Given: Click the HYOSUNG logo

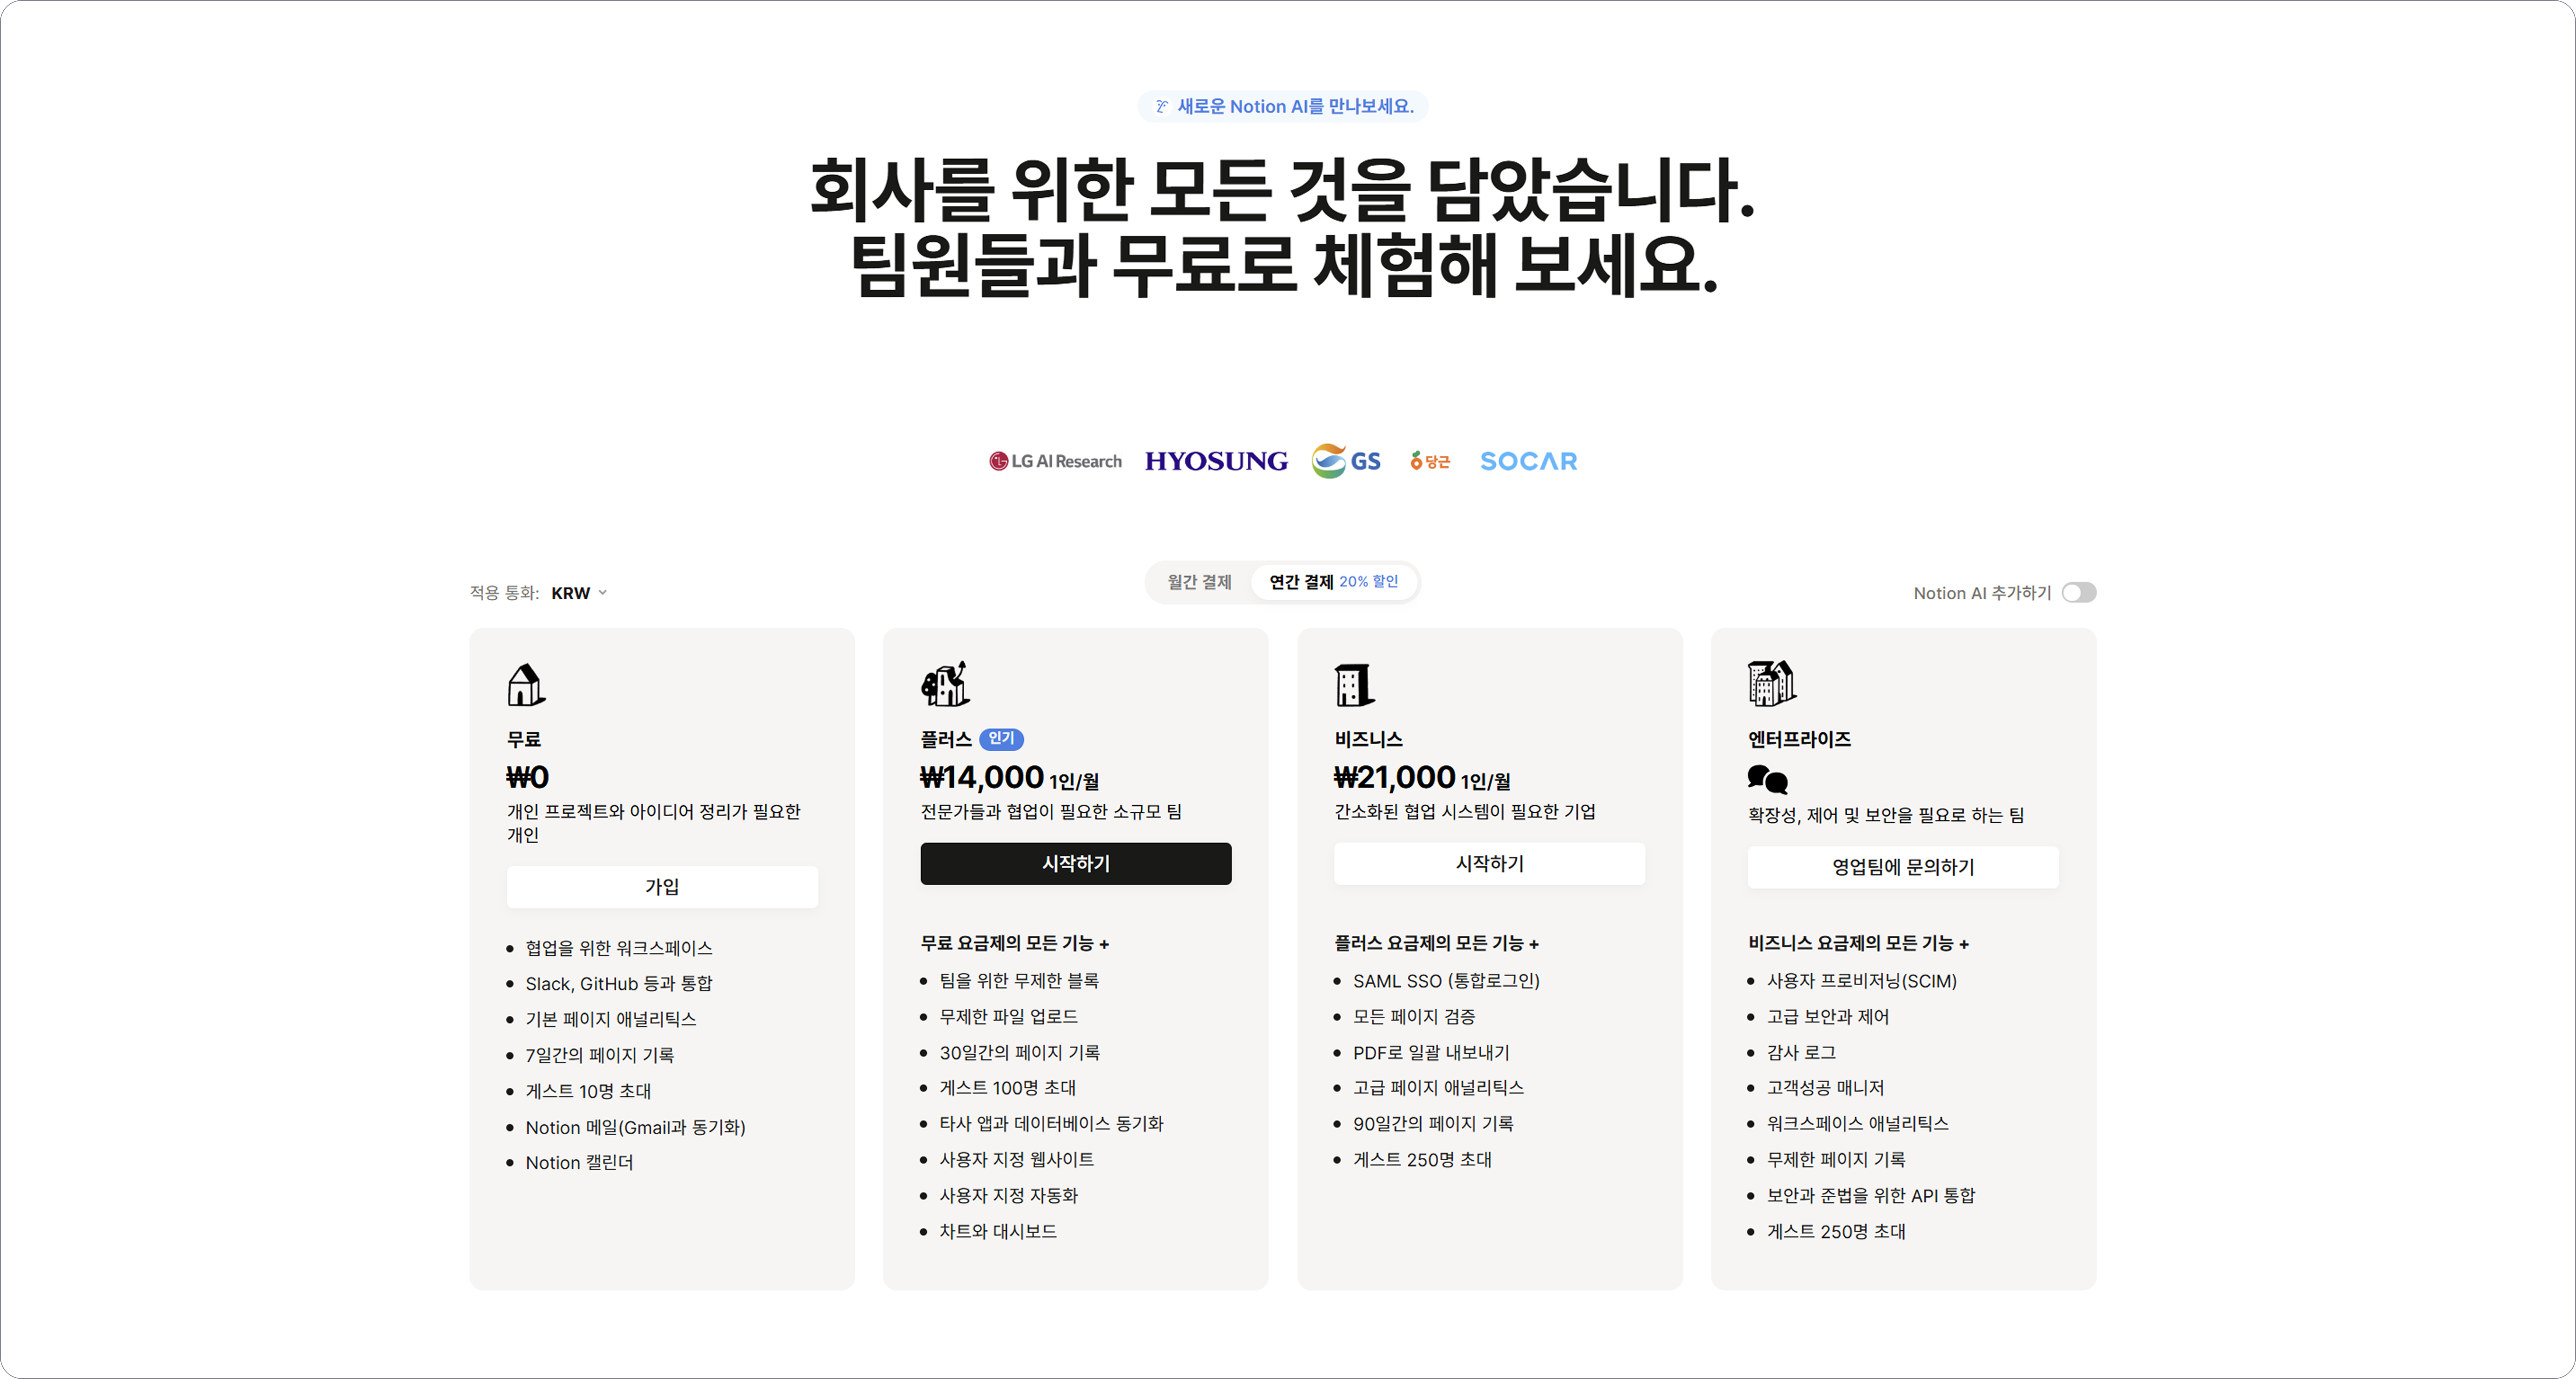Looking at the screenshot, I should point(1216,461).
